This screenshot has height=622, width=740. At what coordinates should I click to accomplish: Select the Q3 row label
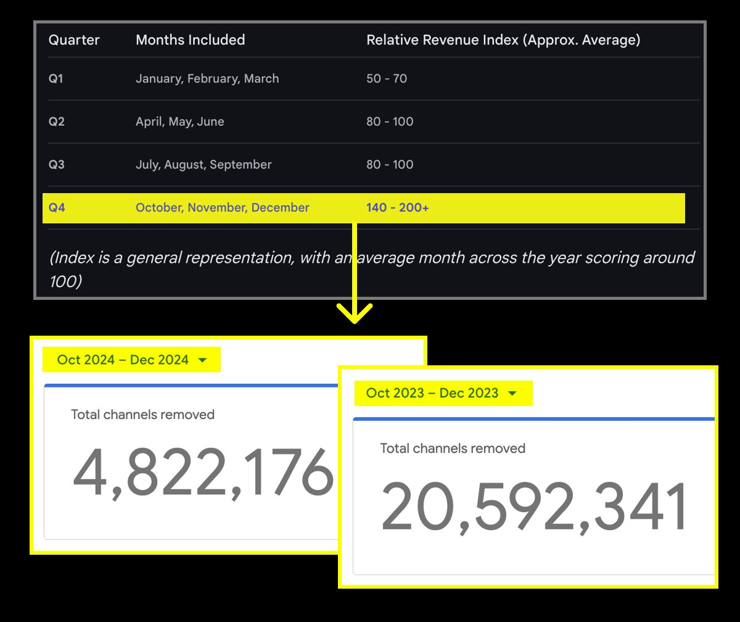coord(57,165)
